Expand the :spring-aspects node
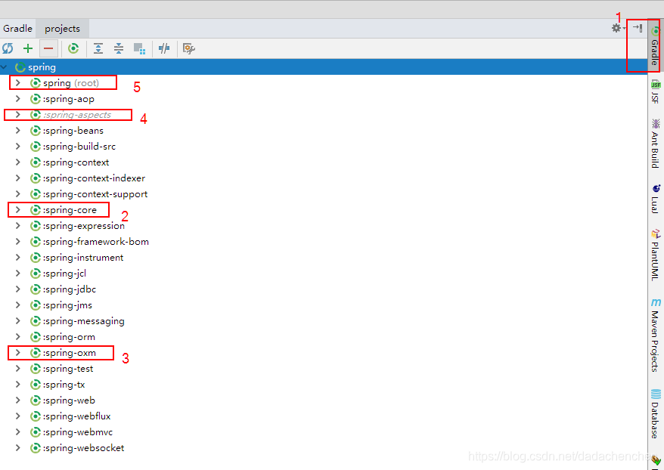664x470 pixels. (18, 115)
